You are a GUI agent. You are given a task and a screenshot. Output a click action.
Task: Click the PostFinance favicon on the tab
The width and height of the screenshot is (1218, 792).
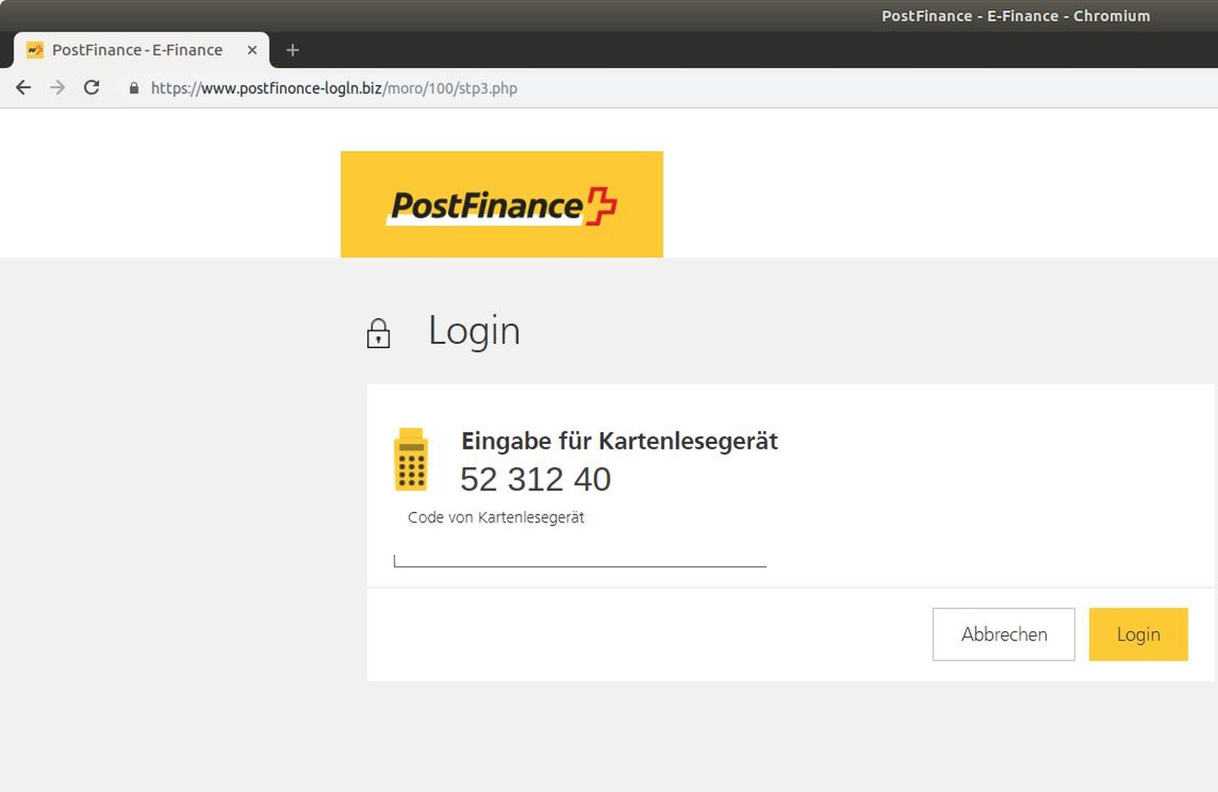35,50
